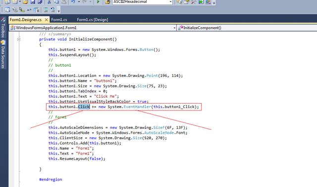
Task: Click the last text editor toolbar icon
Action: (x=53, y=9)
